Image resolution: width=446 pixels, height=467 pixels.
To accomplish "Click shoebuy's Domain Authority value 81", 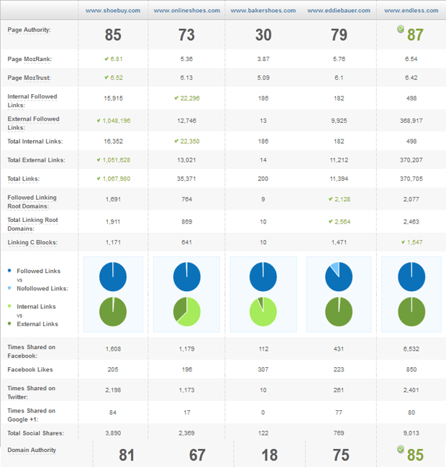I will [127, 455].
